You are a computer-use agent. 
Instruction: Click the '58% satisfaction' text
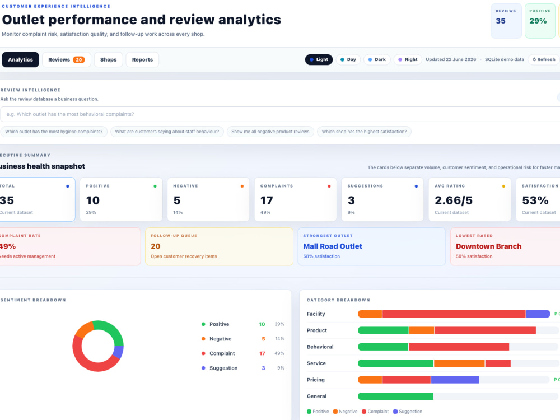tap(321, 256)
